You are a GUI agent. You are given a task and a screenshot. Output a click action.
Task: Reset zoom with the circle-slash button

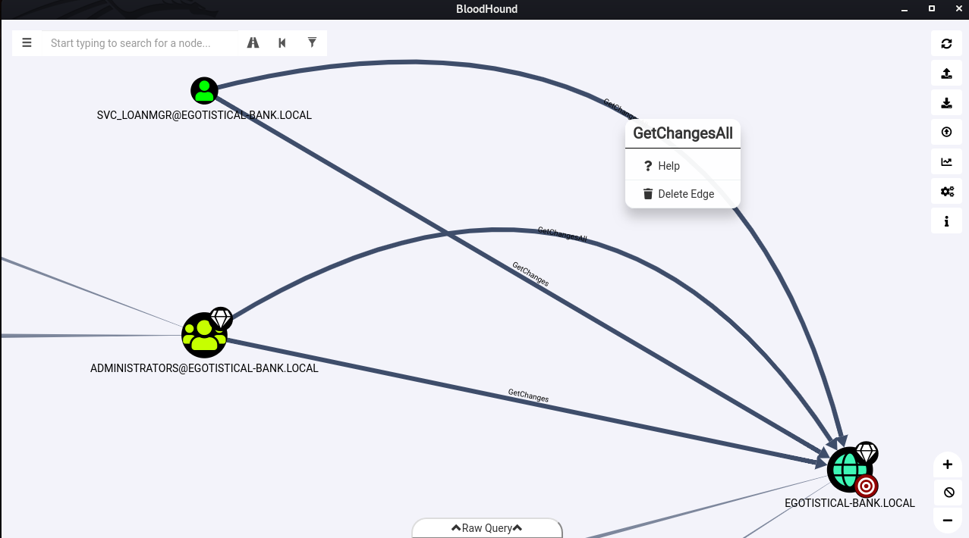(947, 493)
